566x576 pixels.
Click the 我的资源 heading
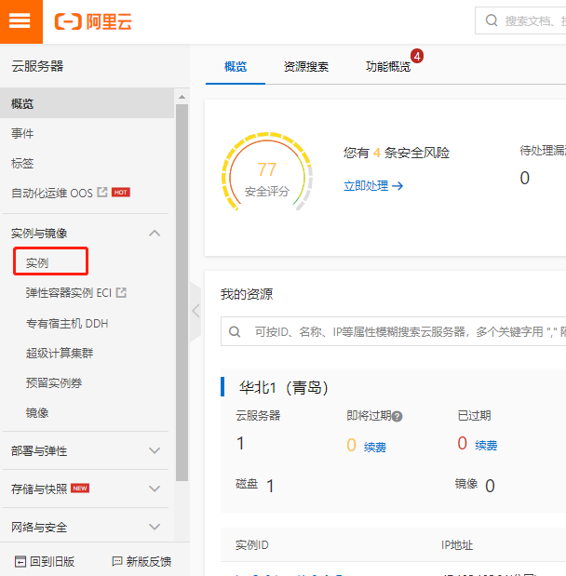pos(247,294)
